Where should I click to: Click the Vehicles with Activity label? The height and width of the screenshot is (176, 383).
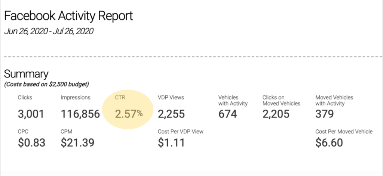pos(233,101)
